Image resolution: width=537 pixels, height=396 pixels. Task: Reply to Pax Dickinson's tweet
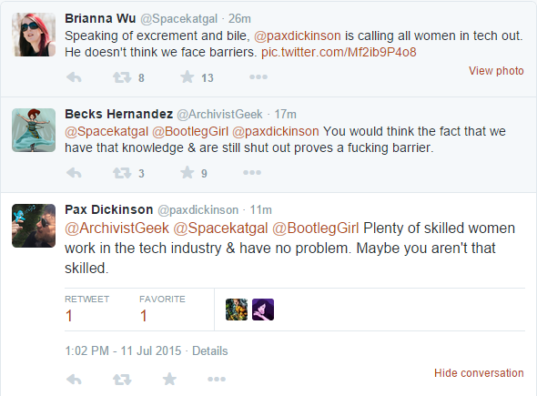click(74, 380)
